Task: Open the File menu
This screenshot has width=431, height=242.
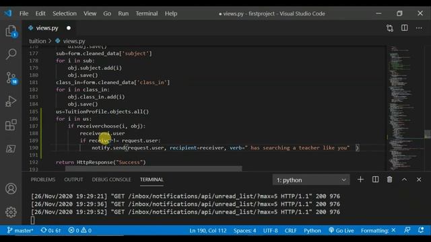Action: (24, 13)
